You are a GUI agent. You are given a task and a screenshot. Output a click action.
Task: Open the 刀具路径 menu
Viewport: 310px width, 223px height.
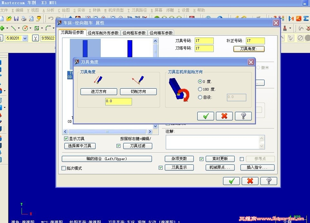137,10
